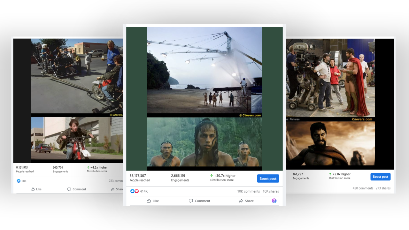Click the +2.0x higher distribution score
The height and width of the screenshot is (230, 409).
[340, 176]
